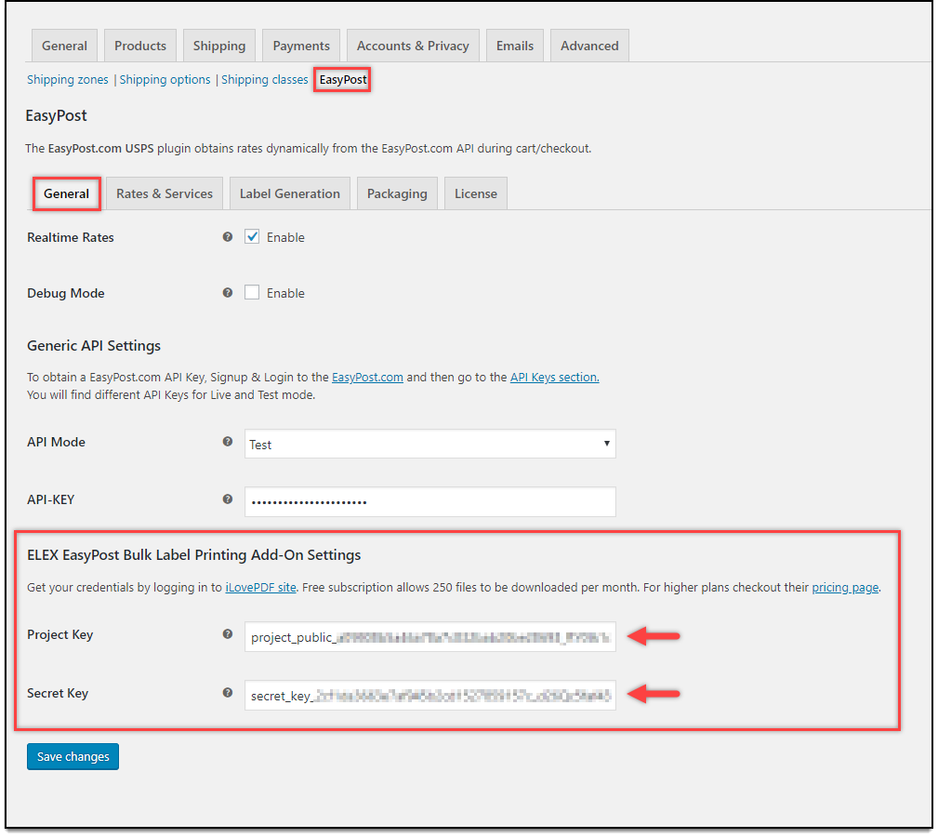This screenshot has height=838, width=938.
Task: Click help icon next to API Mode
Action: [x=228, y=442]
